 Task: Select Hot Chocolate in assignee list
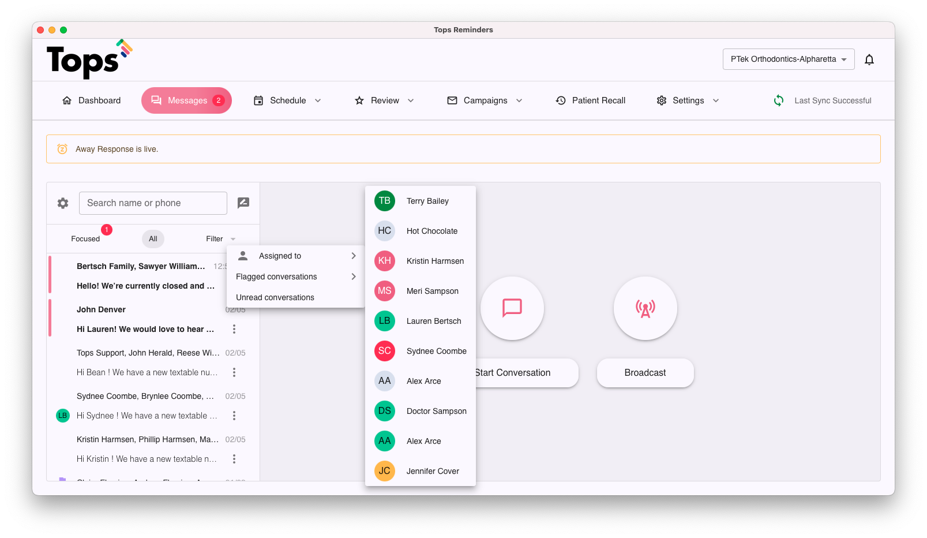pos(421,231)
